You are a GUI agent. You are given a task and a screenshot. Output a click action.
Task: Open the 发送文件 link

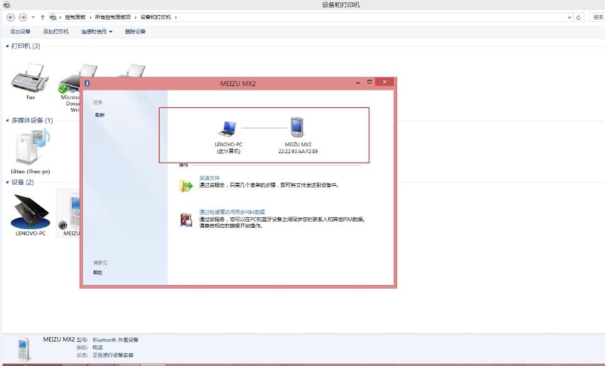(209, 178)
